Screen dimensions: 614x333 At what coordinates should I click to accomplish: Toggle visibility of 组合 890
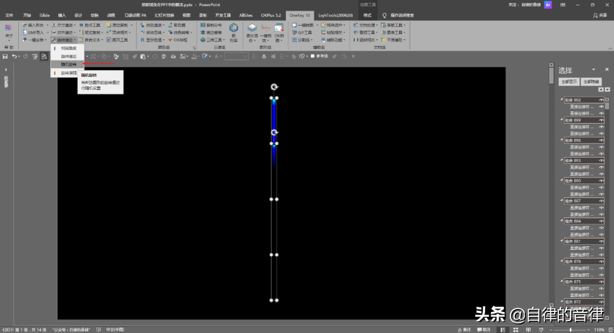point(601,181)
